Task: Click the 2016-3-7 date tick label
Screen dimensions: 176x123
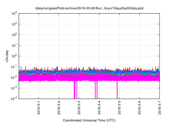Action: (x=159, y=108)
